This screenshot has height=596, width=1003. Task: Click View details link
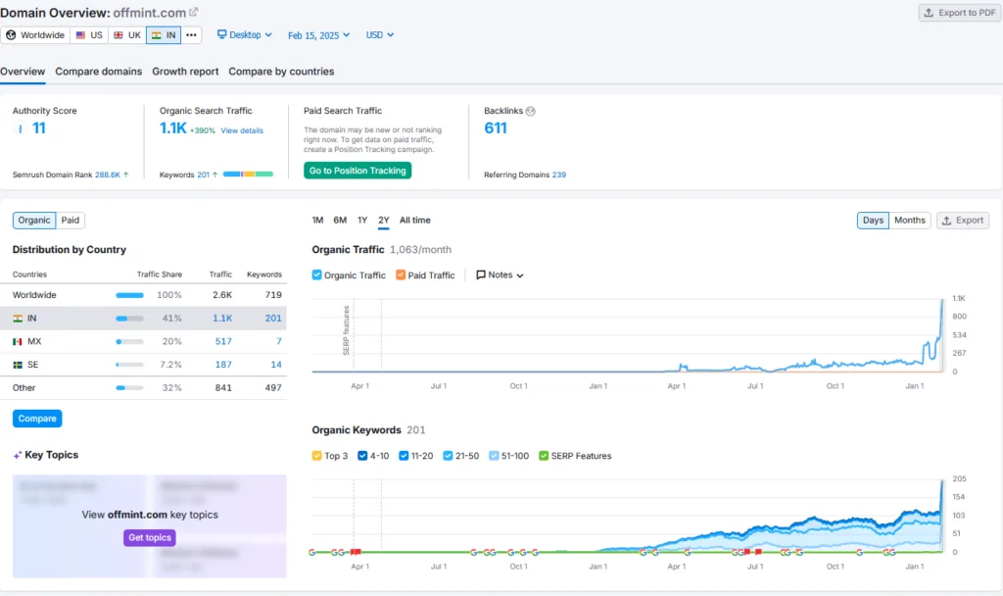[242, 130]
